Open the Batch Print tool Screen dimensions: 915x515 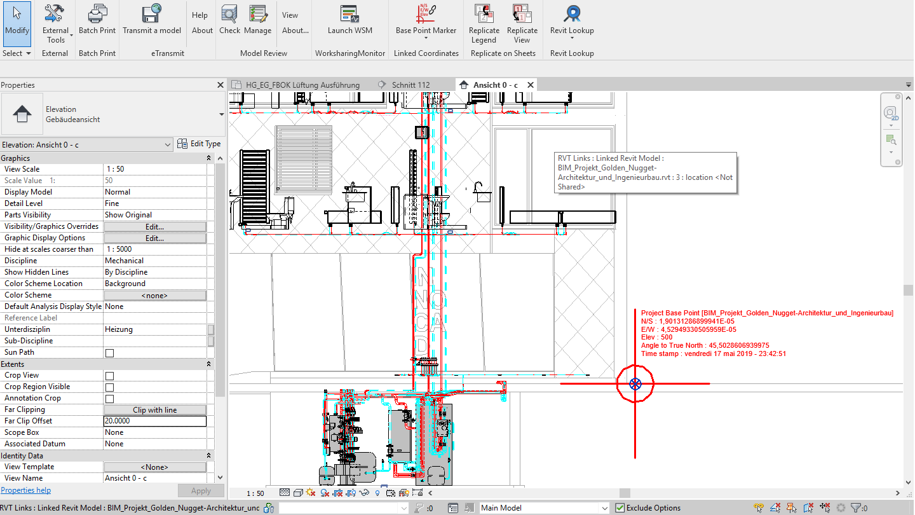point(97,19)
